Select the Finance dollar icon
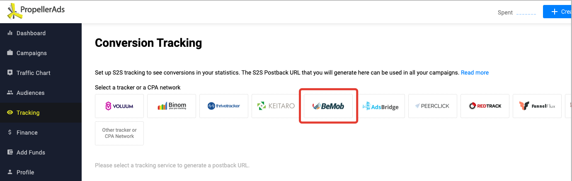The height and width of the screenshot is (181, 572). pos(10,133)
